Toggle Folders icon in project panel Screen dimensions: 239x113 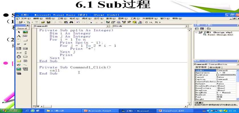click(x=209, y=29)
